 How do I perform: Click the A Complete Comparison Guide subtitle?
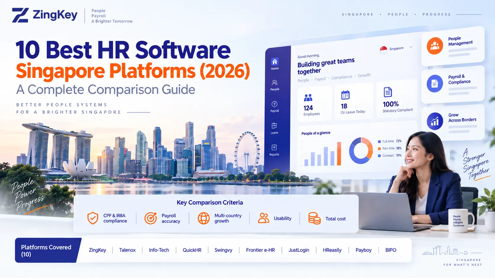coord(106,90)
